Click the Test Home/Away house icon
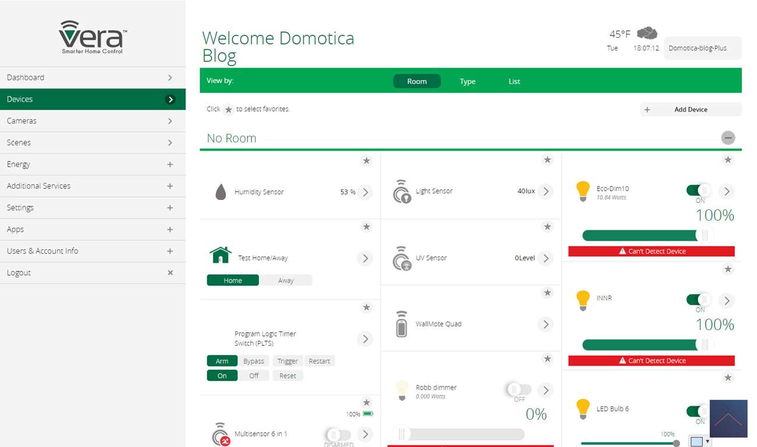This screenshot has width=757, height=447. pos(221,255)
